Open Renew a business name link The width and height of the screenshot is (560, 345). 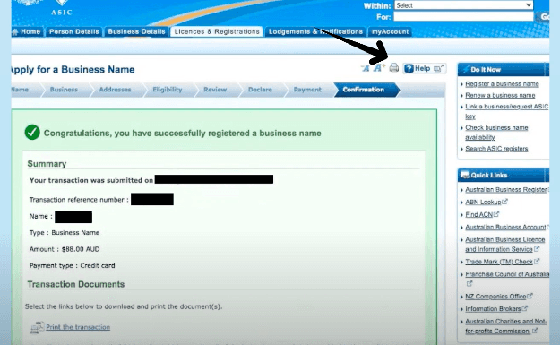click(x=500, y=95)
